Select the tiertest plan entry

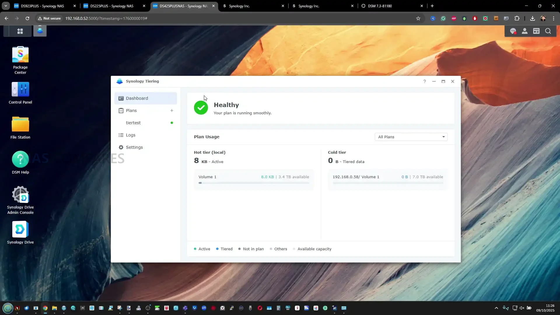point(133,123)
